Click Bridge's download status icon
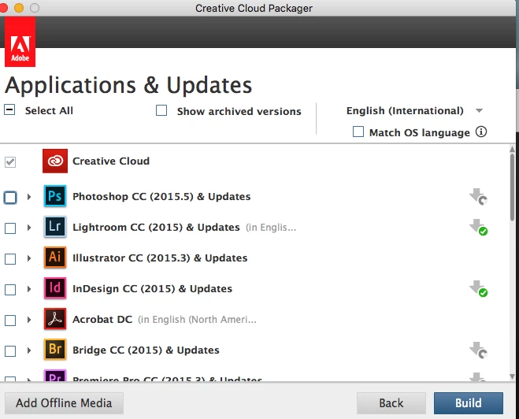 [x=479, y=350]
